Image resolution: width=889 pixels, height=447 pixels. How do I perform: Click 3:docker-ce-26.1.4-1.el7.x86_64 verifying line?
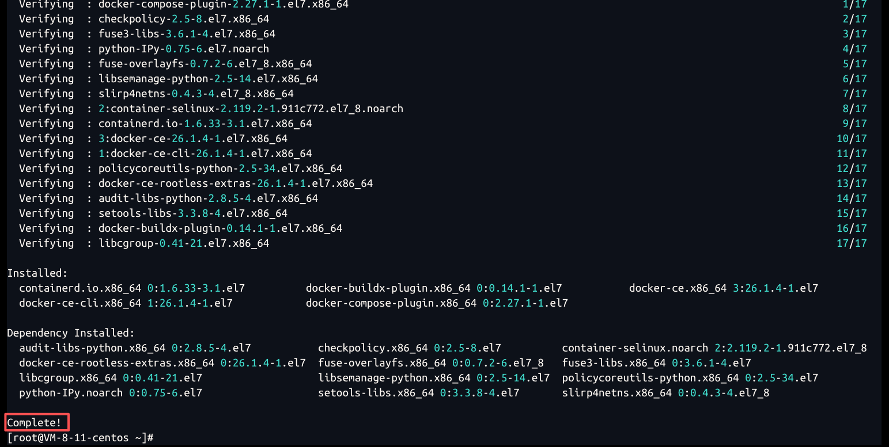point(442,138)
